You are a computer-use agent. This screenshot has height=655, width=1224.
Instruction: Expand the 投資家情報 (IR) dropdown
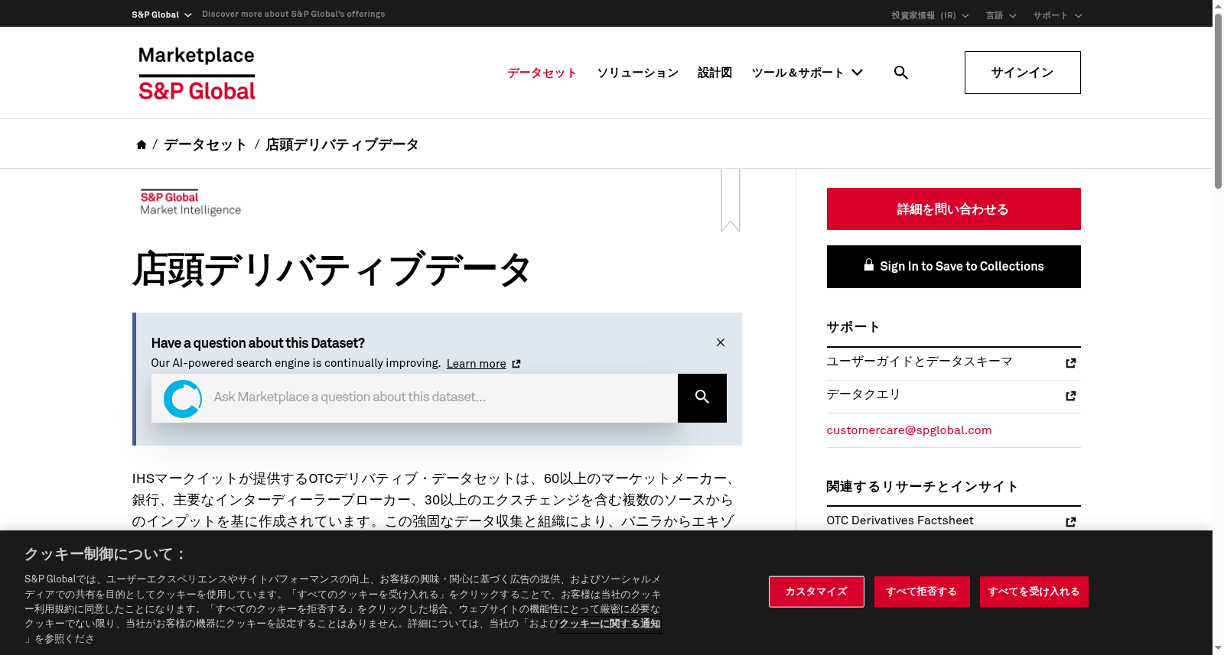tap(930, 15)
